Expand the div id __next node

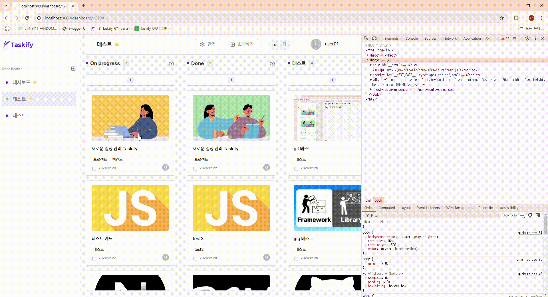(x=371, y=65)
